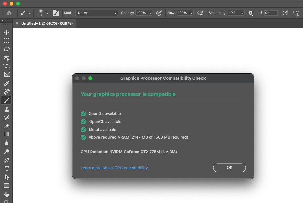This screenshot has width=303, height=203.
Task: Click the "OpenGL available" text
Action: pos(105,114)
